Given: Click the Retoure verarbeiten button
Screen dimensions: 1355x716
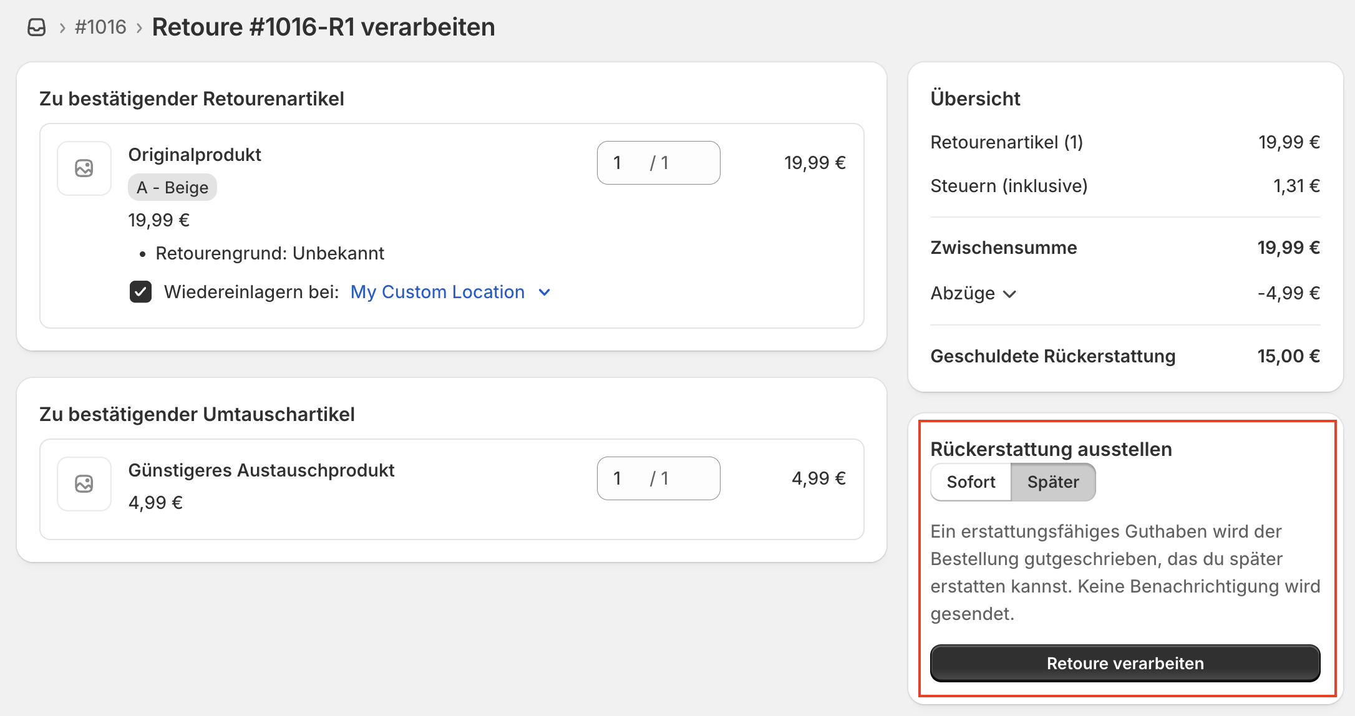Looking at the screenshot, I should pos(1125,663).
